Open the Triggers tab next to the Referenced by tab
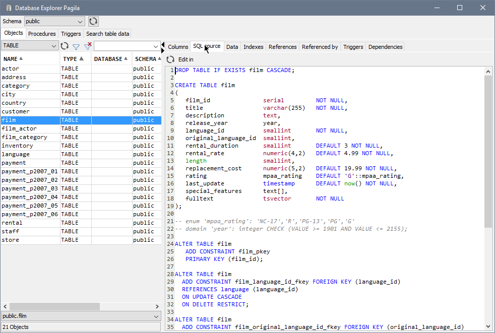495x333 pixels. 353,47
